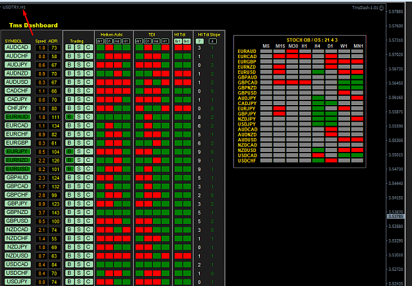The image size is (412, 286).
Task: Open the AUDCHF symbol button
Action: pyautogui.click(x=18, y=56)
